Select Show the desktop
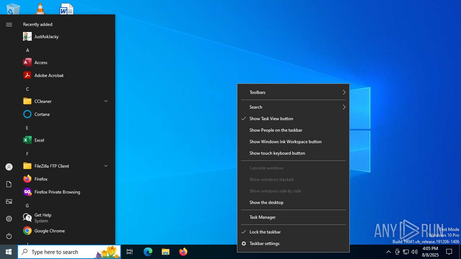Screen dimensions: 461x259 click(x=294, y=203)
